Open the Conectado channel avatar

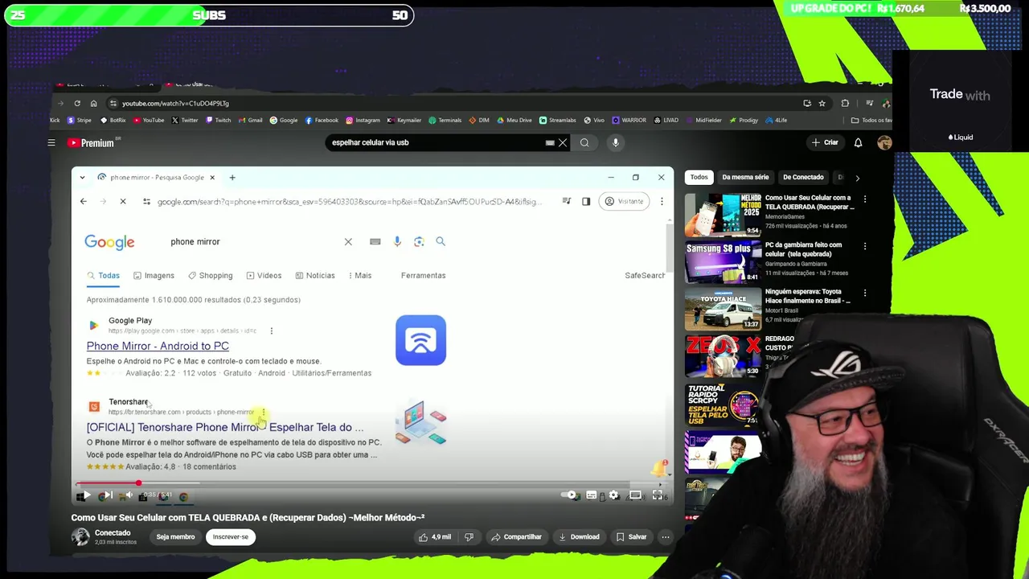(x=80, y=536)
